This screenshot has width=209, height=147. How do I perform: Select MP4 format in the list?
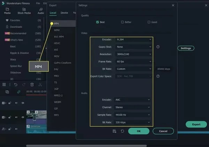63,24
